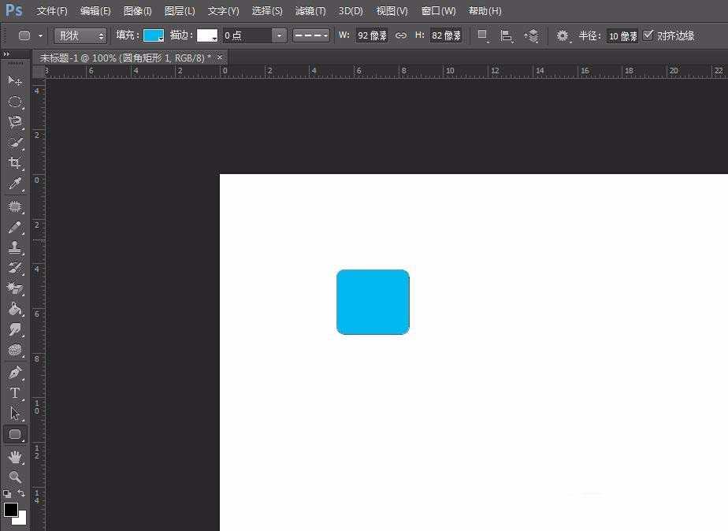Click the 半径 radius input field

[x=622, y=35]
